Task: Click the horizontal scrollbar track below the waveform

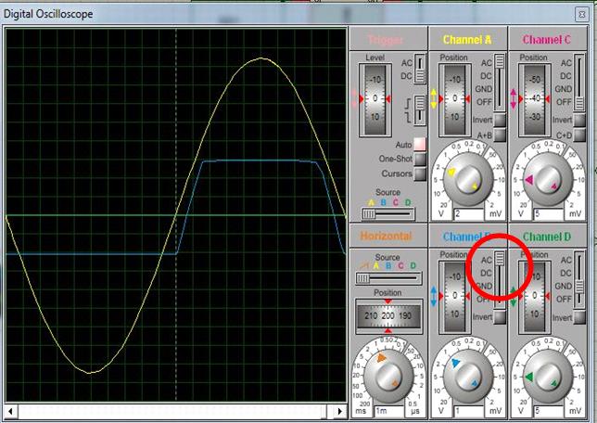Action: click(x=175, y=412)
